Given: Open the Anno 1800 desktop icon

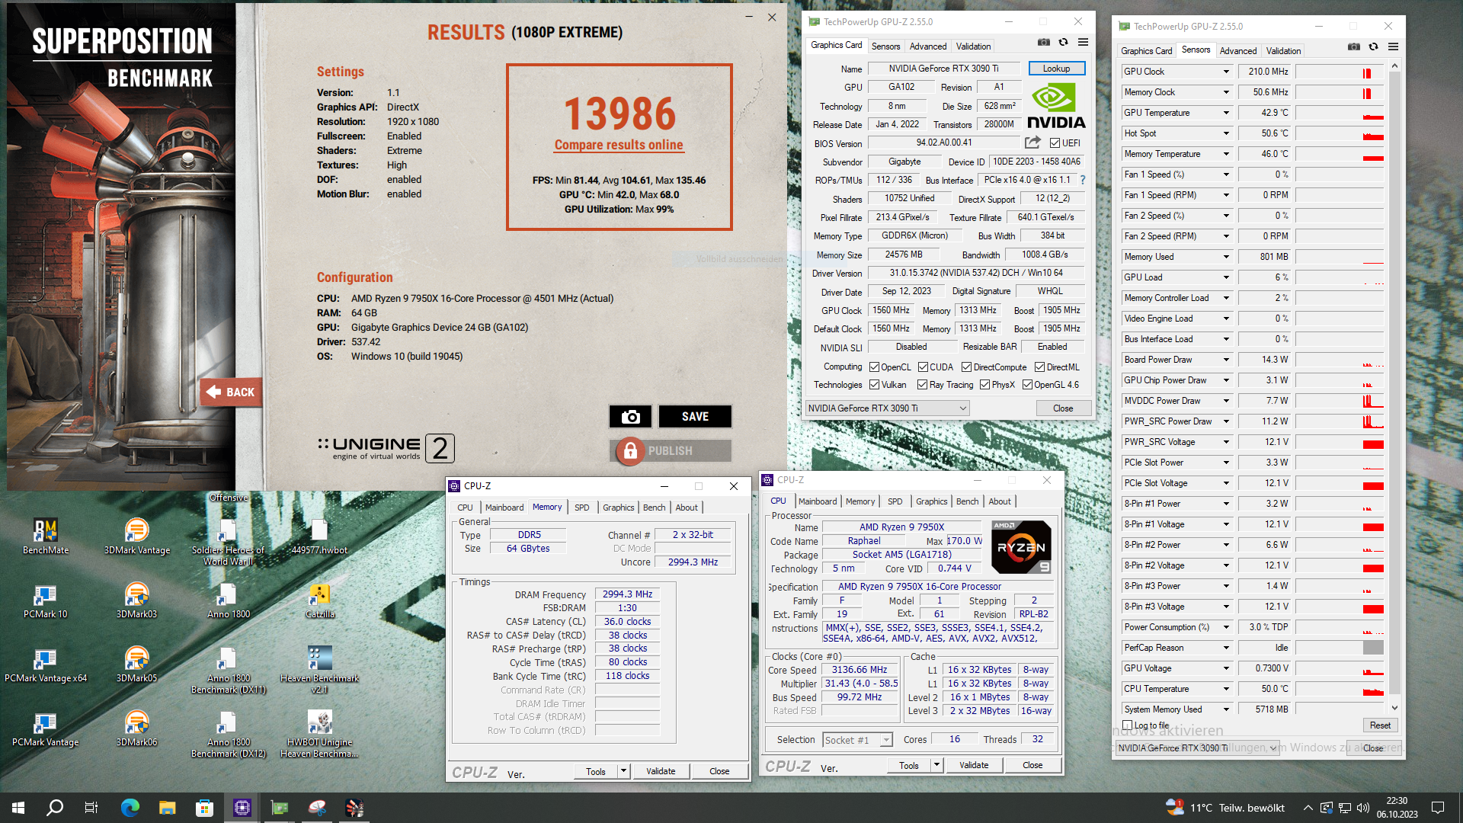Looking at the screenshot, I should pos(229,600).
